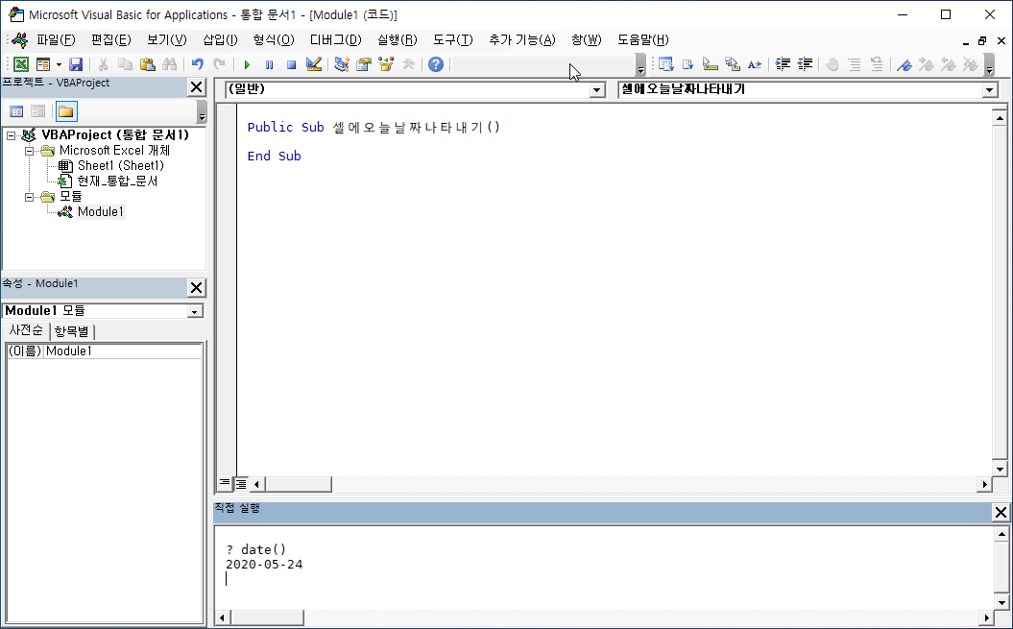Open the (일반) object dropdown
The height and width of the screenshot is (629, 1013).
tap(597, 90)
